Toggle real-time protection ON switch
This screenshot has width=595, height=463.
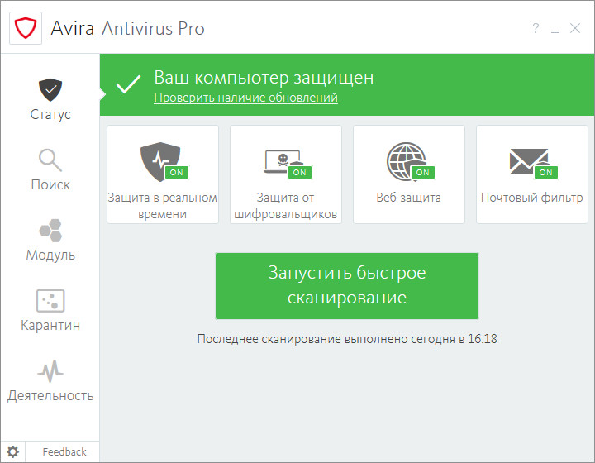(175, 172)
